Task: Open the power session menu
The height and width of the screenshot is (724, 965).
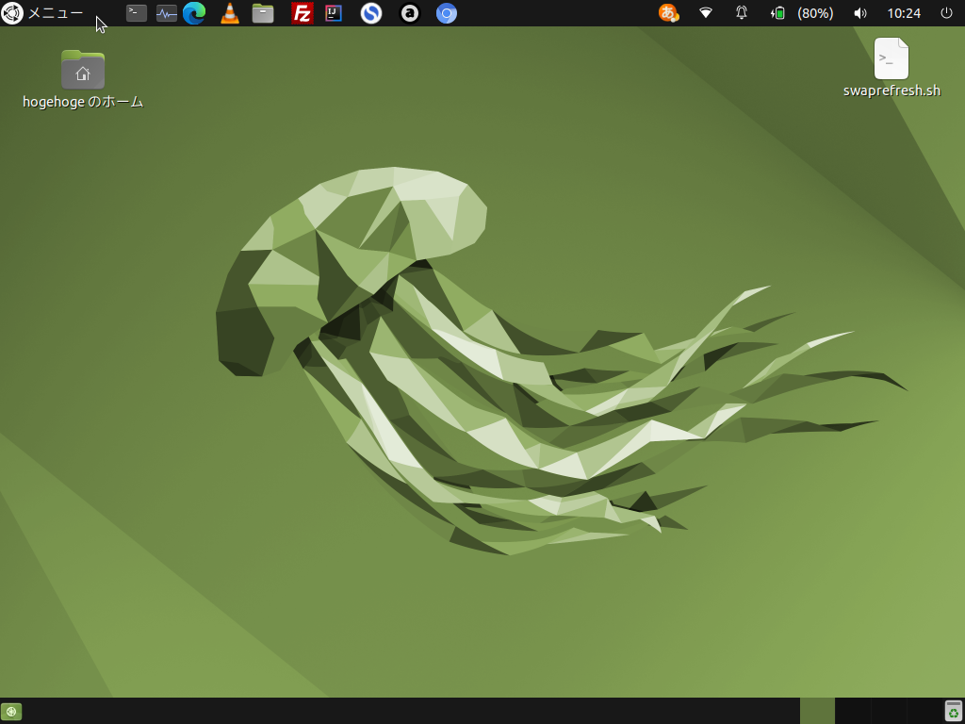Action: [946, 13]
